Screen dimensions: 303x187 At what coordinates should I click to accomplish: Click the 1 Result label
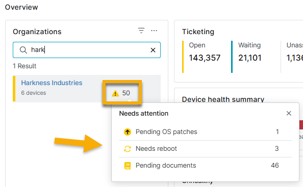(24, 66)
